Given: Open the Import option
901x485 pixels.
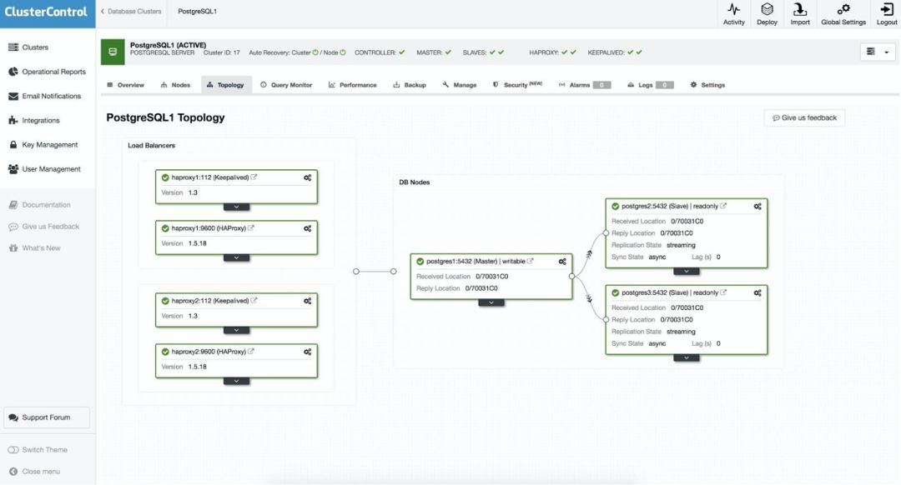Looking at the screenshot, I should click(x=800, y=14).
